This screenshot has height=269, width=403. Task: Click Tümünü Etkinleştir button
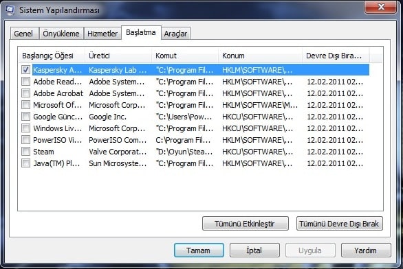(246, 224)
